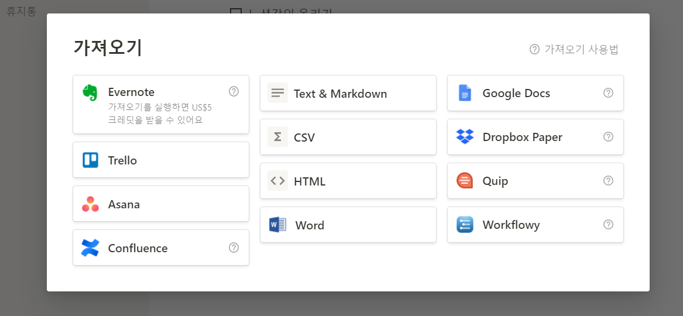Import from Quip
Viewport: 683px width, 316px height.
coord(536,181)
